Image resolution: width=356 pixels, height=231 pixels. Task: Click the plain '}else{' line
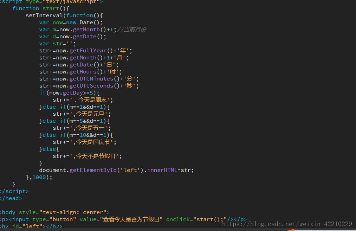point(49,149)
